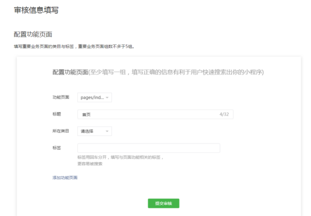Open the 所在类目 请选择 dropdown
Screen dimensions: 311x216
pos(94,131)
